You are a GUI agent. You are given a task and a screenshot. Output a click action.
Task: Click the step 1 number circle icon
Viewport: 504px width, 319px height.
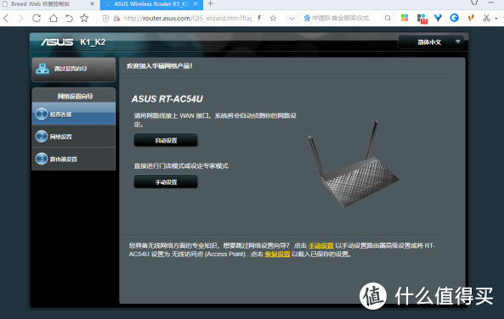tap(42, 114)
